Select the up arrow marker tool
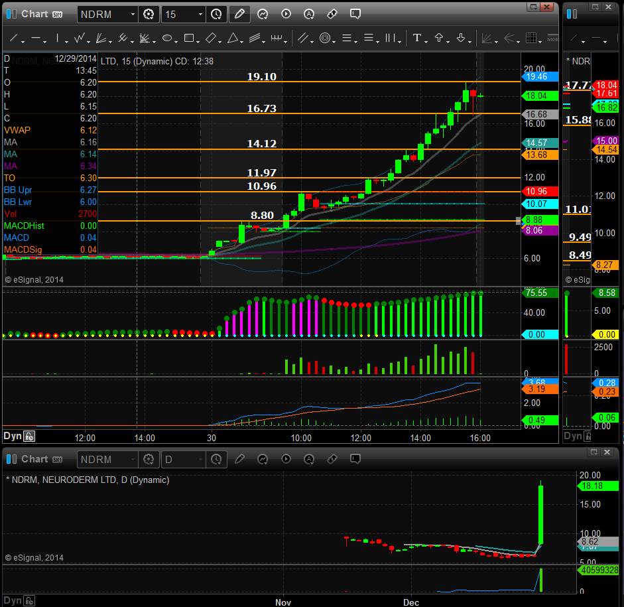The width and height of the screenshot is (624, 607). click(439, 38)
